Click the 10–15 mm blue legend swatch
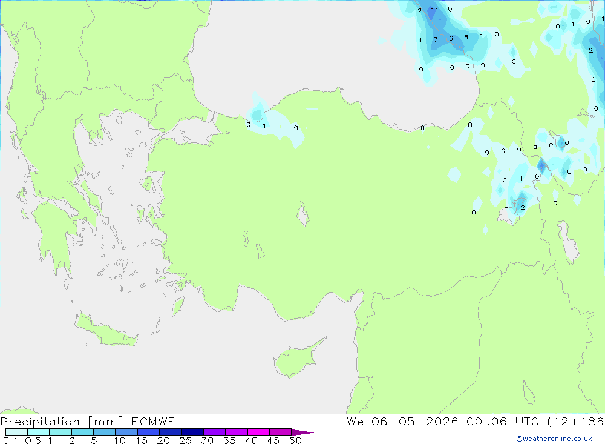 [126, 432]
